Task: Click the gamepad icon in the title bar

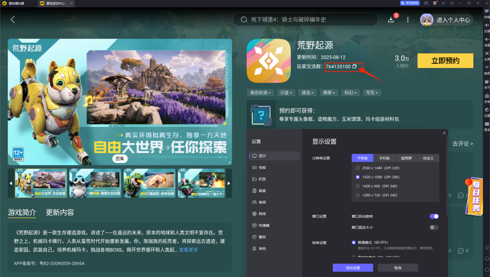Action: [426, 3]
